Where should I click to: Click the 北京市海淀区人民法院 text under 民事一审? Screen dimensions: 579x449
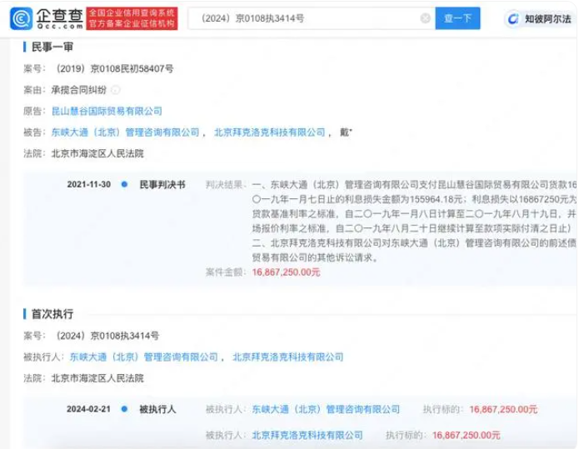coord(97,153)
